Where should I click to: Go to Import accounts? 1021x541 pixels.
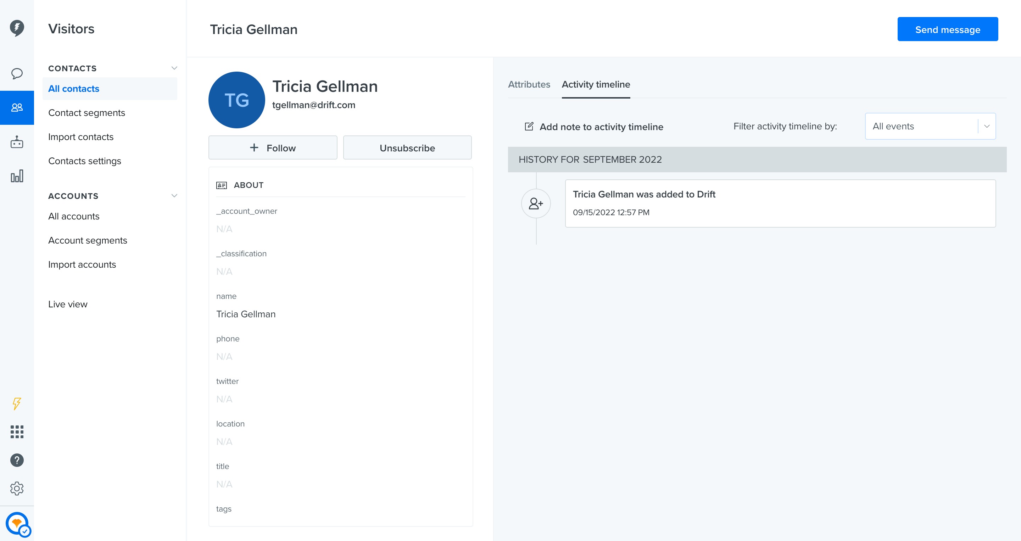(x=82, y=265)
